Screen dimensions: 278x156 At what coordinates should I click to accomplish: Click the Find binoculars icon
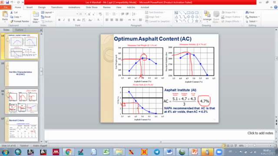coord(247,13)
